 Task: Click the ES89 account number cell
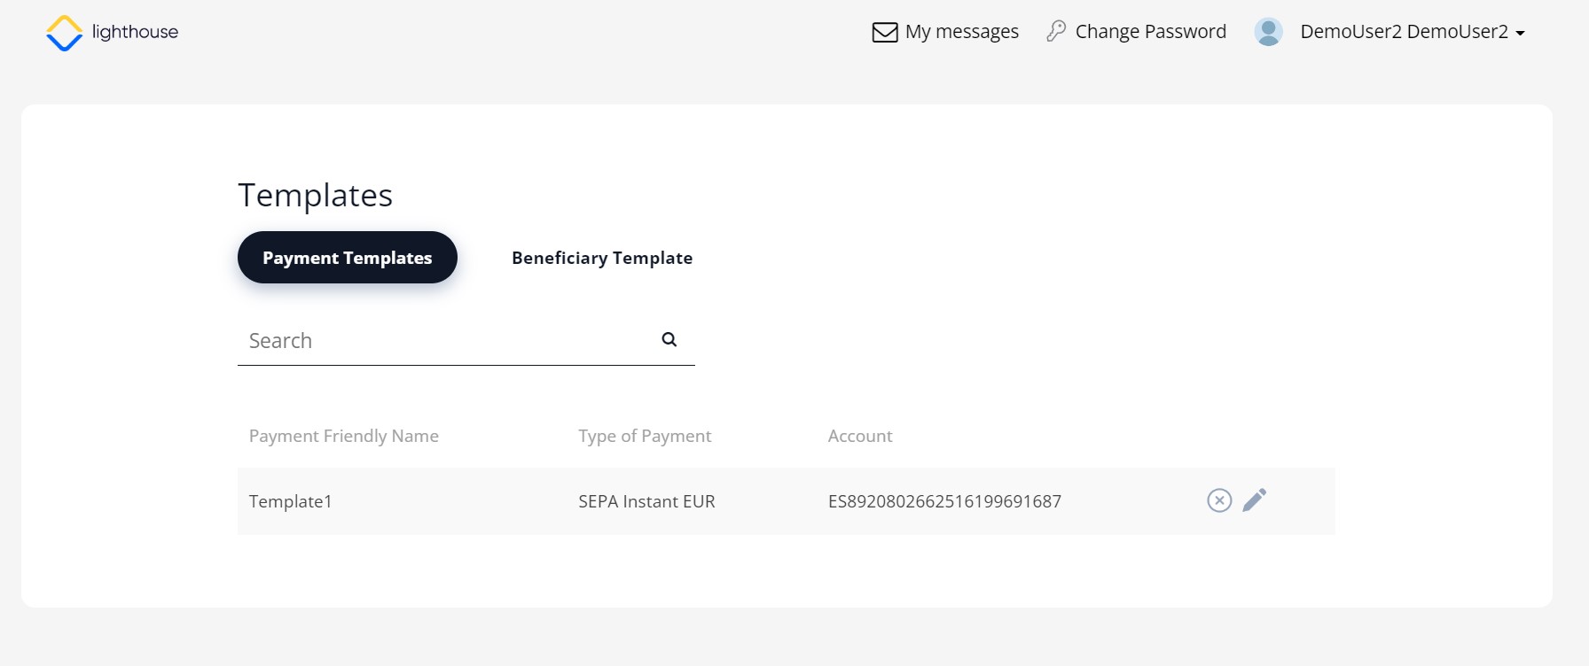point(944,501)
